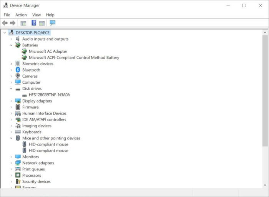Viewport: 269px width, 197px height.
Task: Click the Microsoft AC Adapter icon
Action: click(24, 51)
